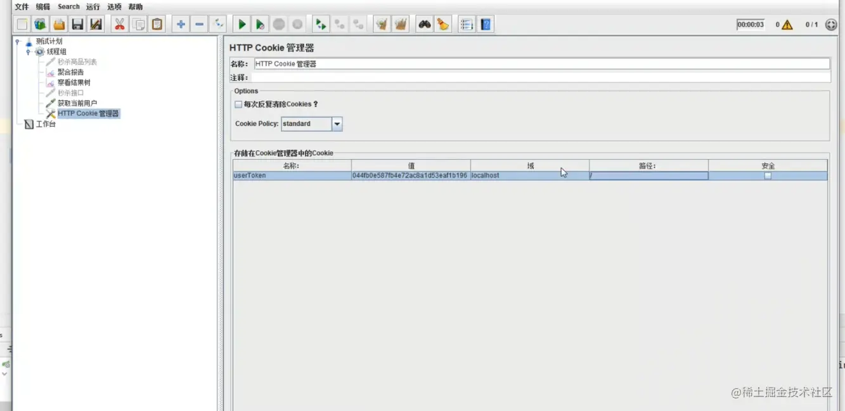Image resolution: width=845 pixels, height=411 pixels.
Task: Click the 安全 column header
Action: tap(768, 166)
